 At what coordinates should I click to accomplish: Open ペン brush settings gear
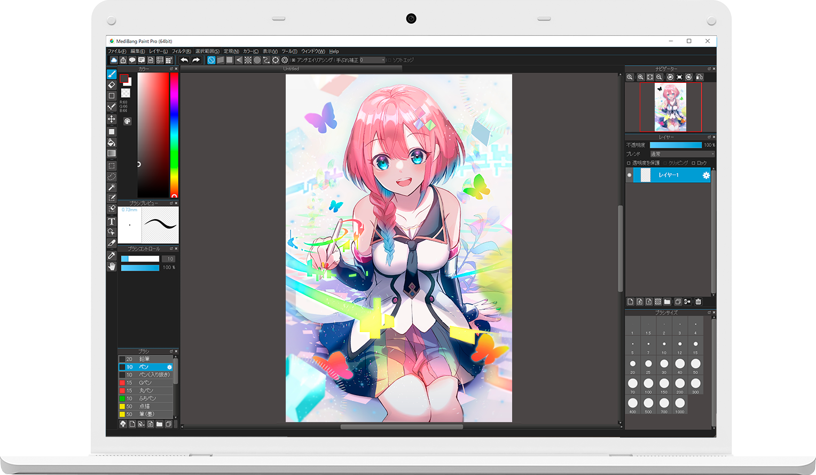(x=169, y=367)
